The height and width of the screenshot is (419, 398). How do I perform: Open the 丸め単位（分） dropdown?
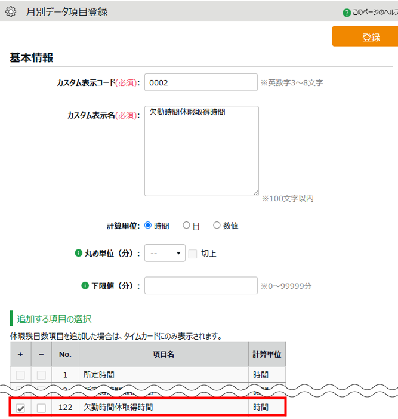pos(165,254)
